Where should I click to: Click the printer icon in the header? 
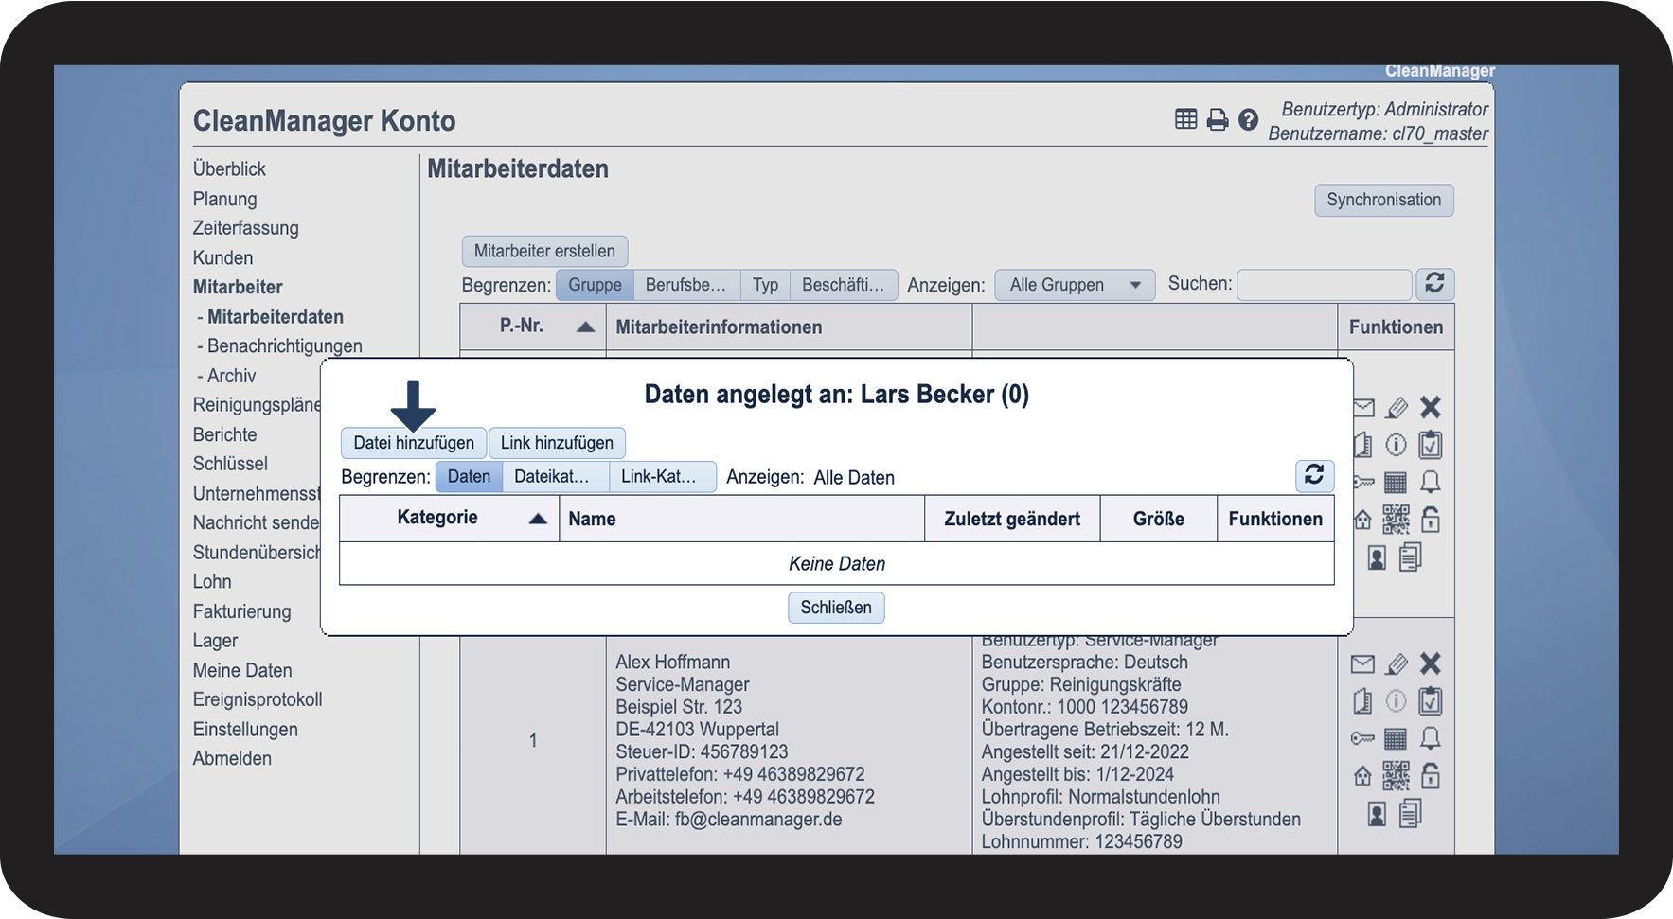coord(1218,120)
